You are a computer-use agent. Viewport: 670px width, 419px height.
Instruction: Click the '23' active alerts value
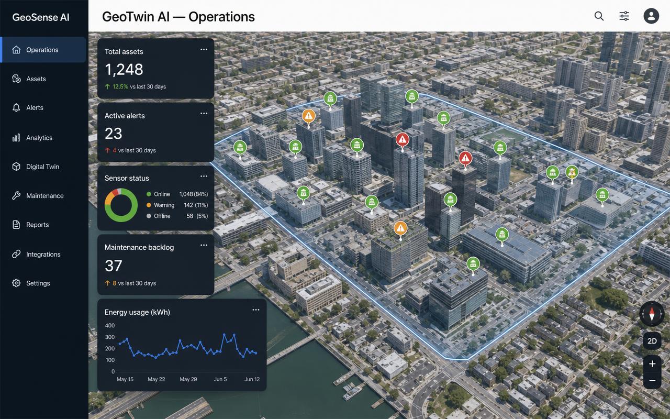pos(114,134)
